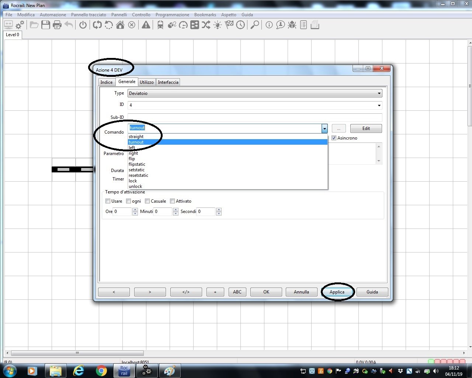472x378 pixels.
Task: Click the magnifying glass search icon
Action: tap(254, 25)
